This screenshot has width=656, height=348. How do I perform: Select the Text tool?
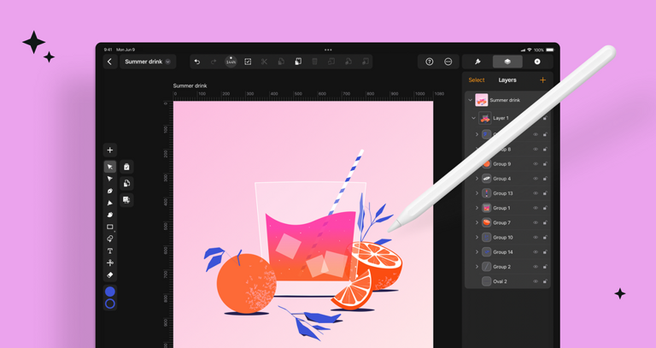(x=110, y=251)
